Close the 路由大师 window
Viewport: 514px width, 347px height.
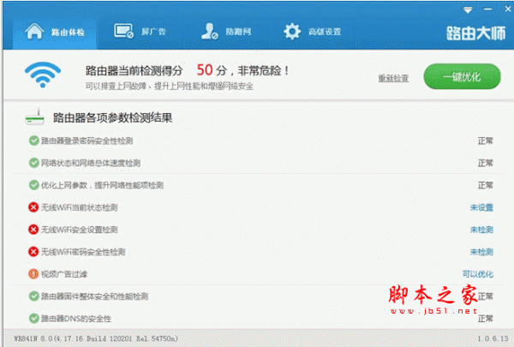point(508,9)
